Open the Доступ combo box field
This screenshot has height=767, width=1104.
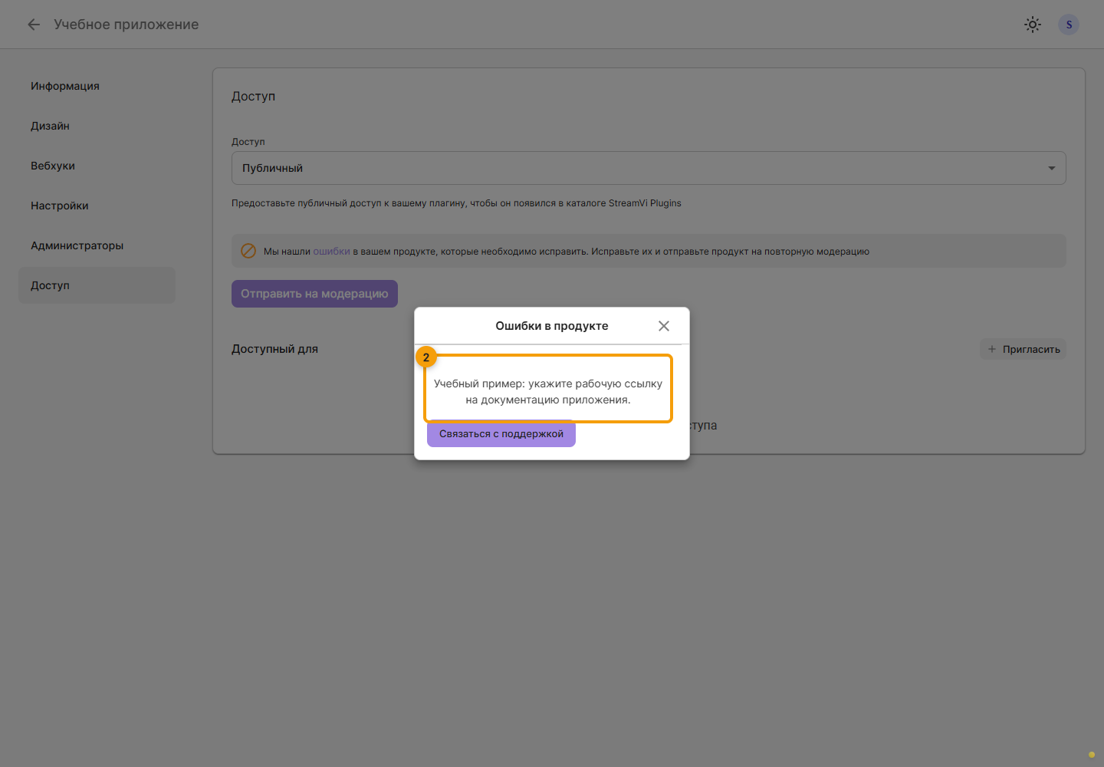[649, 168]
